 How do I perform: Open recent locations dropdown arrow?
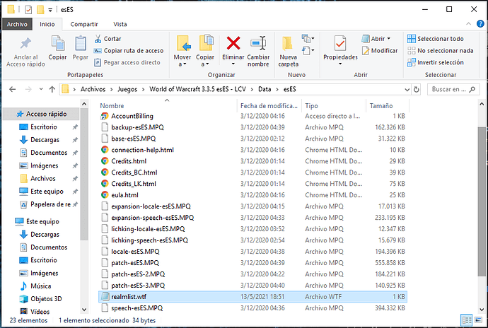[x=41, y=89]
